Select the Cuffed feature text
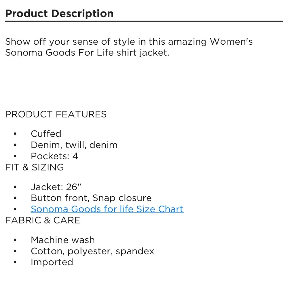288x288 pixels. [x=46, y=134]
